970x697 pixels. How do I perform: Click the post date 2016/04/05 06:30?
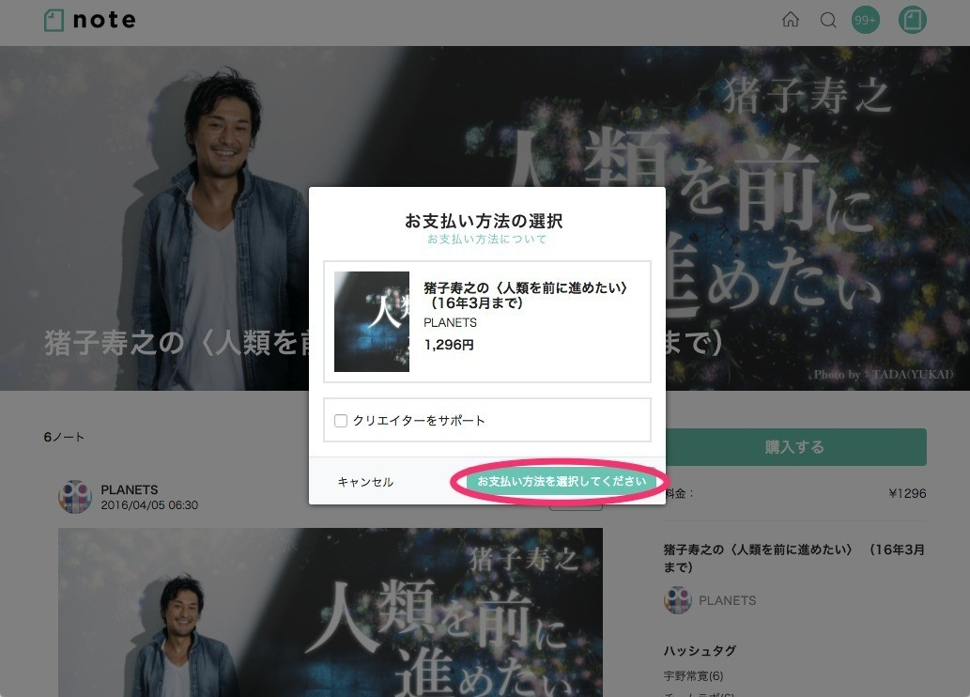pyautogui.click(x=149, y=505)
